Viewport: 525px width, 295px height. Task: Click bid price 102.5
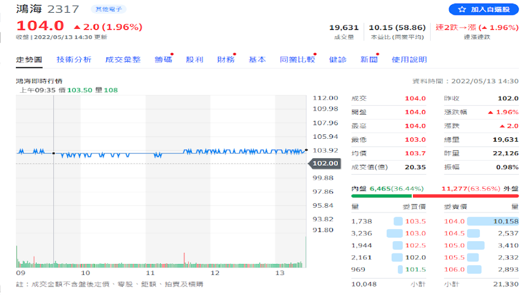[416, 246]
